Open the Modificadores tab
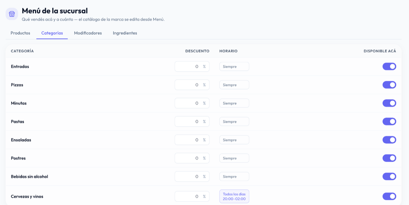 [x=88, y=33]
